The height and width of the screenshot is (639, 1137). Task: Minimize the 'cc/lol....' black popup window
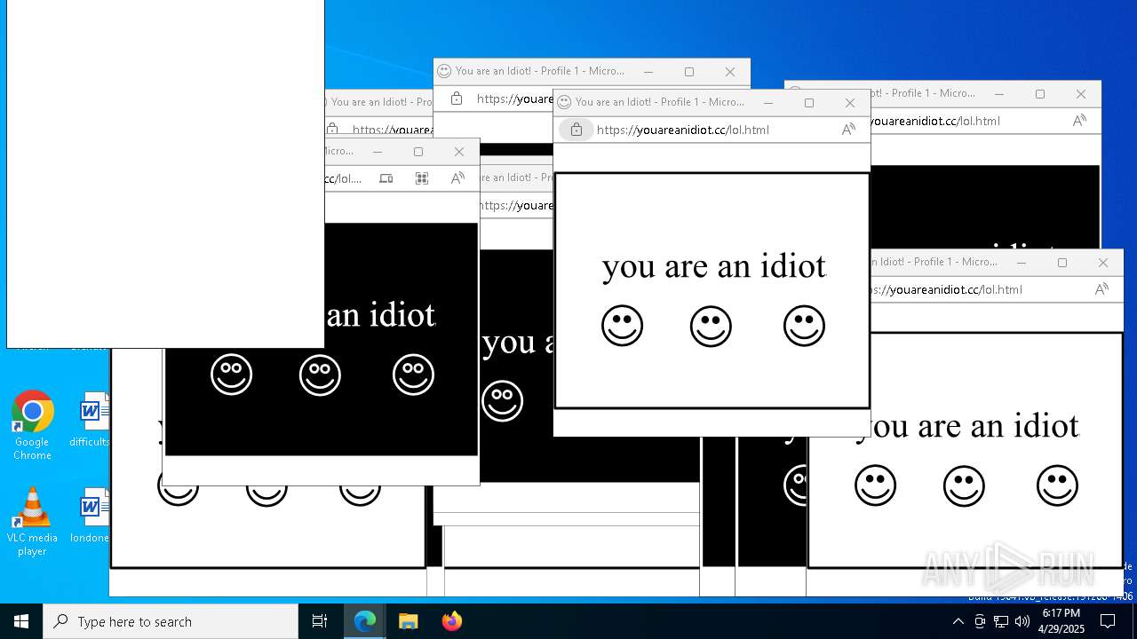point(378,152)
